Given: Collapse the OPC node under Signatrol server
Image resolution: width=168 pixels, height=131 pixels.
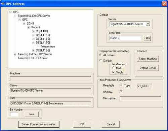Looking at the screenshot, I should (x=19, y=20).
